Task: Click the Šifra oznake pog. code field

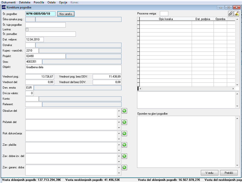Action: click(30, 19)
